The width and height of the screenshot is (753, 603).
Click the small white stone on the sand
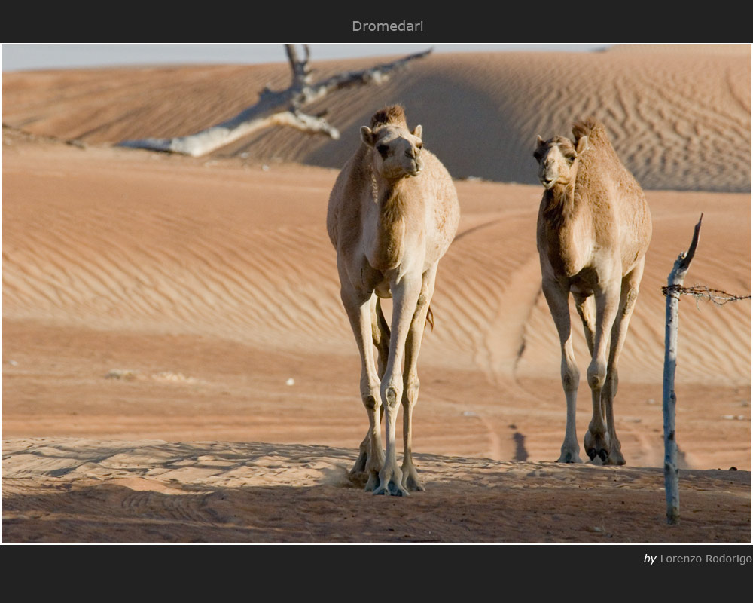[290, 382]
